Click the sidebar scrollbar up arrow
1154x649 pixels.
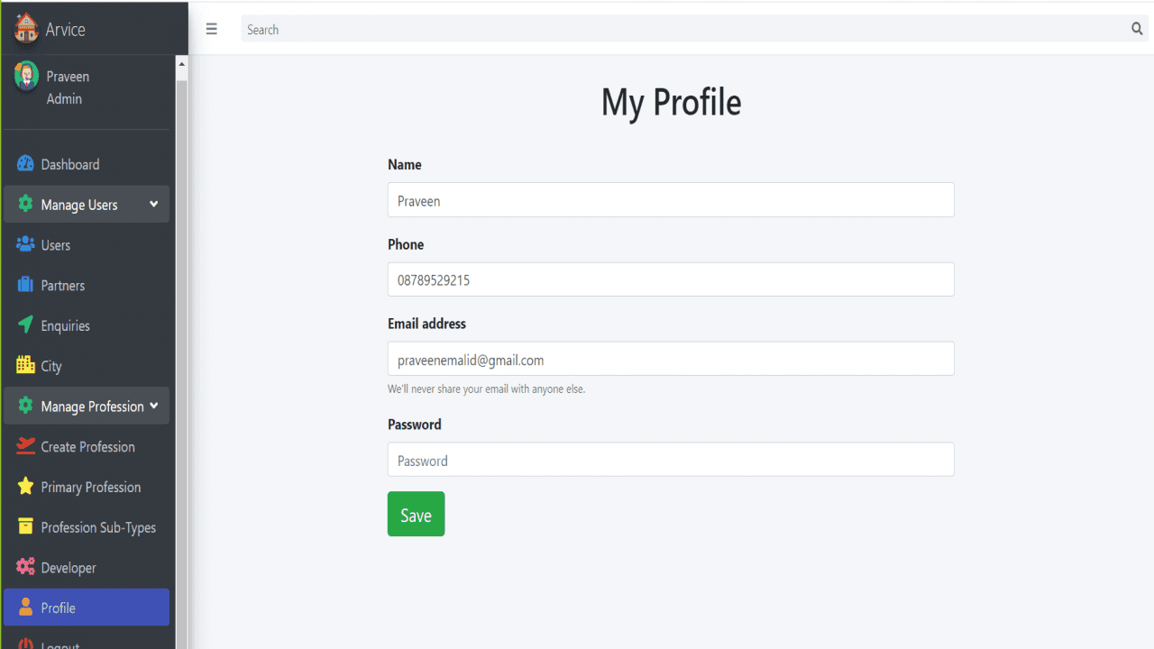(181, 64)
